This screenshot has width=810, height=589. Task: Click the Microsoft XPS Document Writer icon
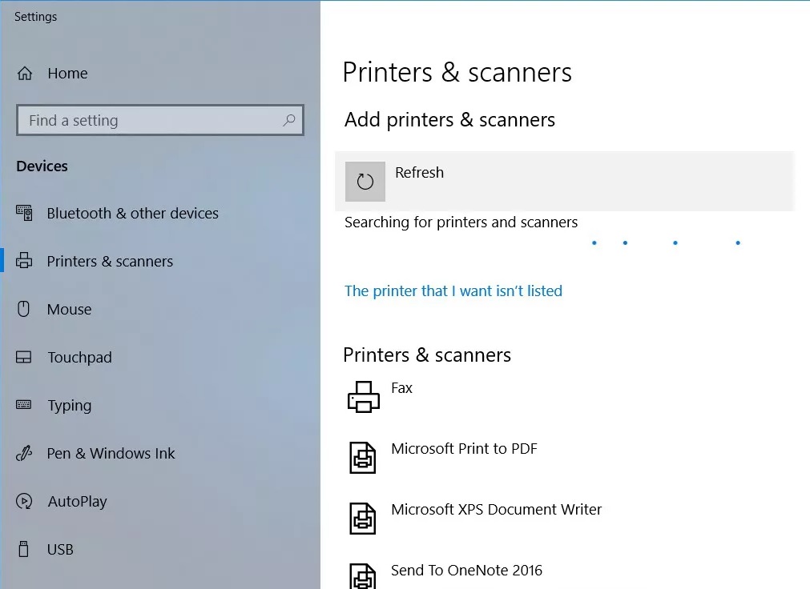[x=363, y=519]
